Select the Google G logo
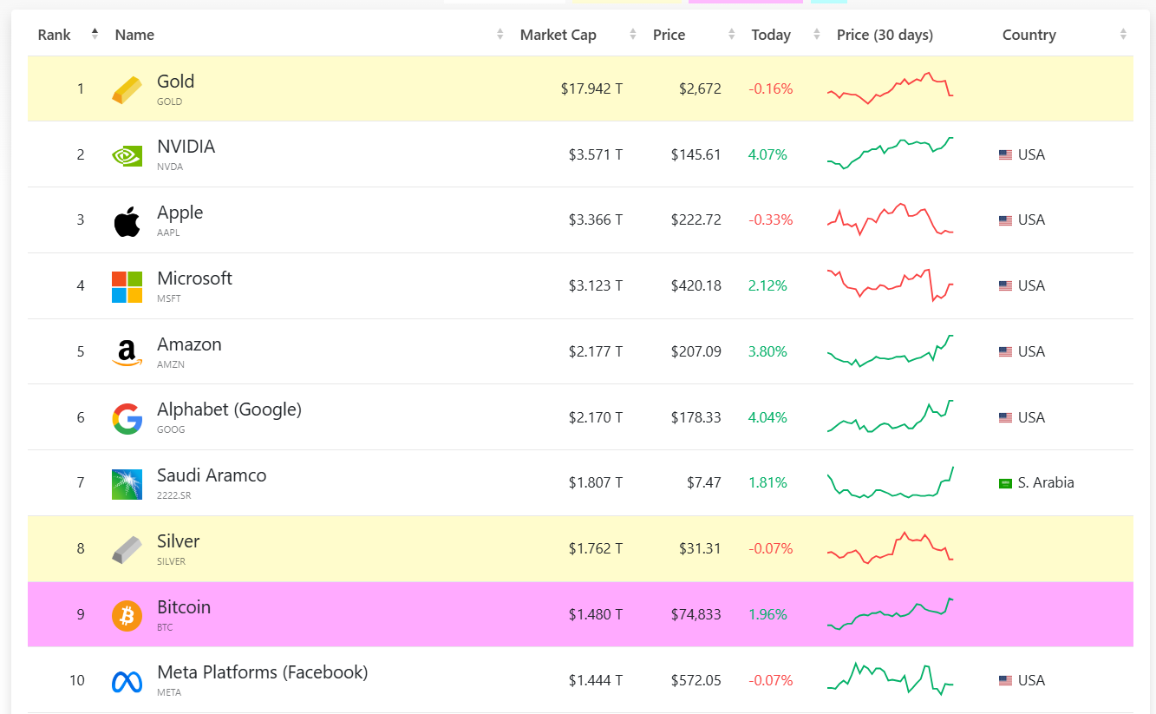The height and width of the screenshot is (714, 1156). point(127,416)
